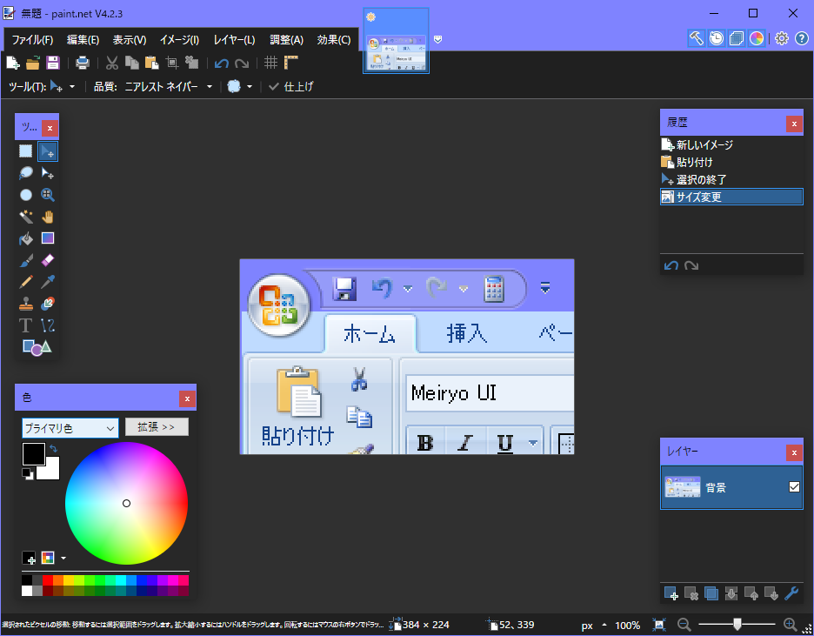Screen dimensions: 814x636
Task: Click the primary black color swatch
Action: [33, 454]
